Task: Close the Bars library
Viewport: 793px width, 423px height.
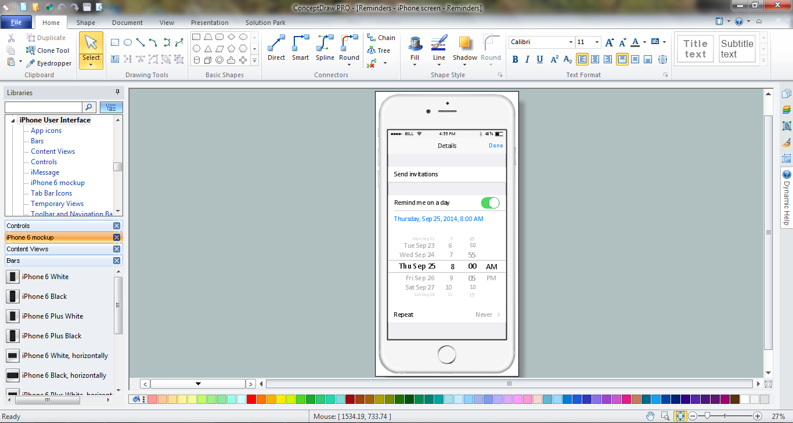Action: pyautogui.click(x=117, y=261)
